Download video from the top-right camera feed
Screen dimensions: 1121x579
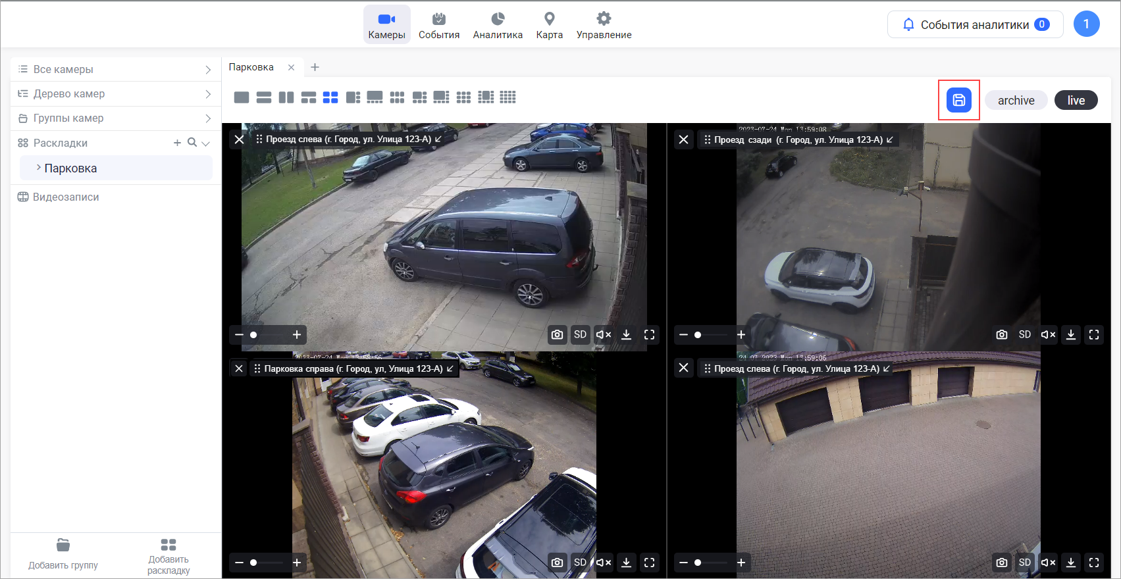[1071, 335]
